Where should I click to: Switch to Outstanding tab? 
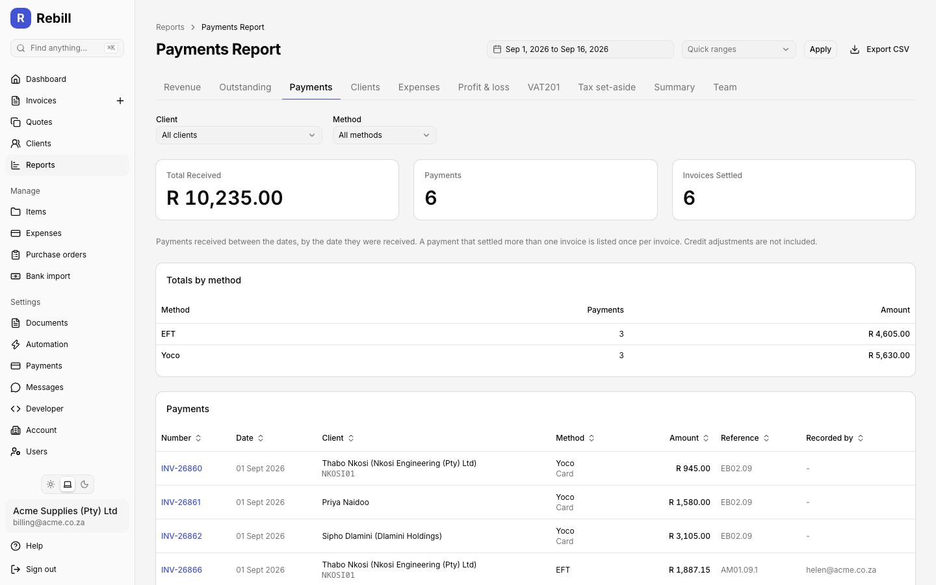[245, 87]
